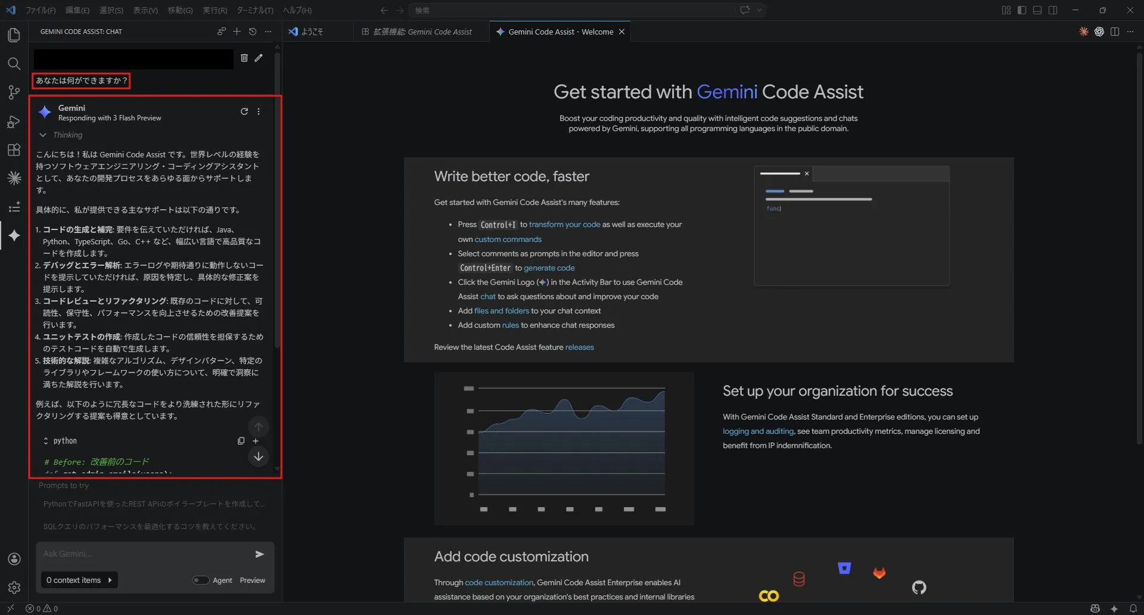Open the Run and Debug view
Image resolution: width=1144 pixels, height=615 pixels.
[14, 121]
